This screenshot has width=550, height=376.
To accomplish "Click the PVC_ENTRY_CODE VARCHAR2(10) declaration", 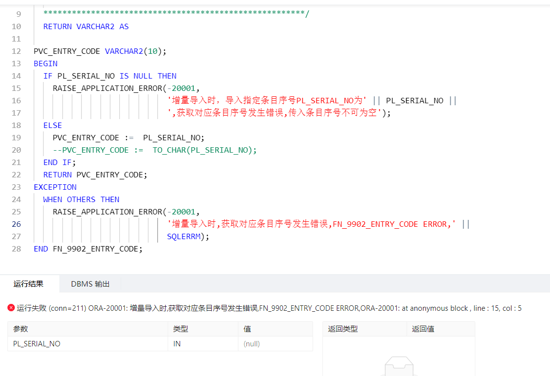I will [x=100, y=51].
